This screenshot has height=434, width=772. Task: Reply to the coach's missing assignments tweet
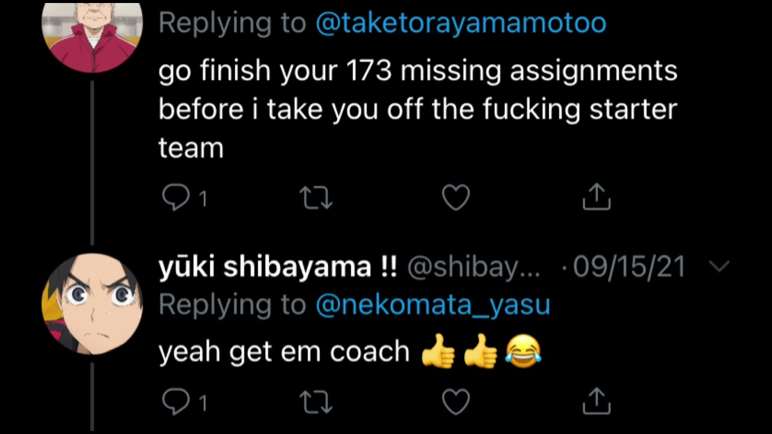tap(176, 198)
